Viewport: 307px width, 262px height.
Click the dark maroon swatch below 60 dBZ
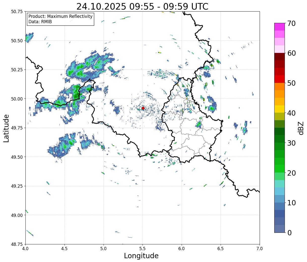pyautogui.click(x=280, y=57)
